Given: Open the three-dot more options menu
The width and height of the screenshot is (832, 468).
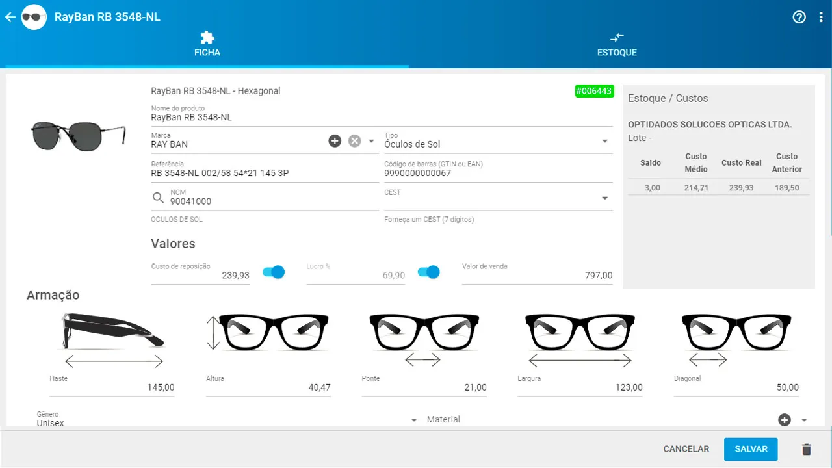Looking at the screenshot, I should 821,17.
